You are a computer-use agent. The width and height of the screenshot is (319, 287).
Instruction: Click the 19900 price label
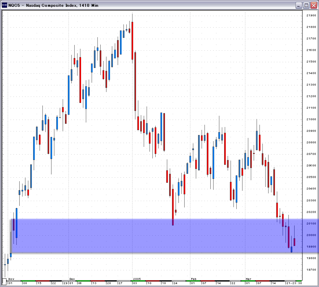[x=311, y=247]
